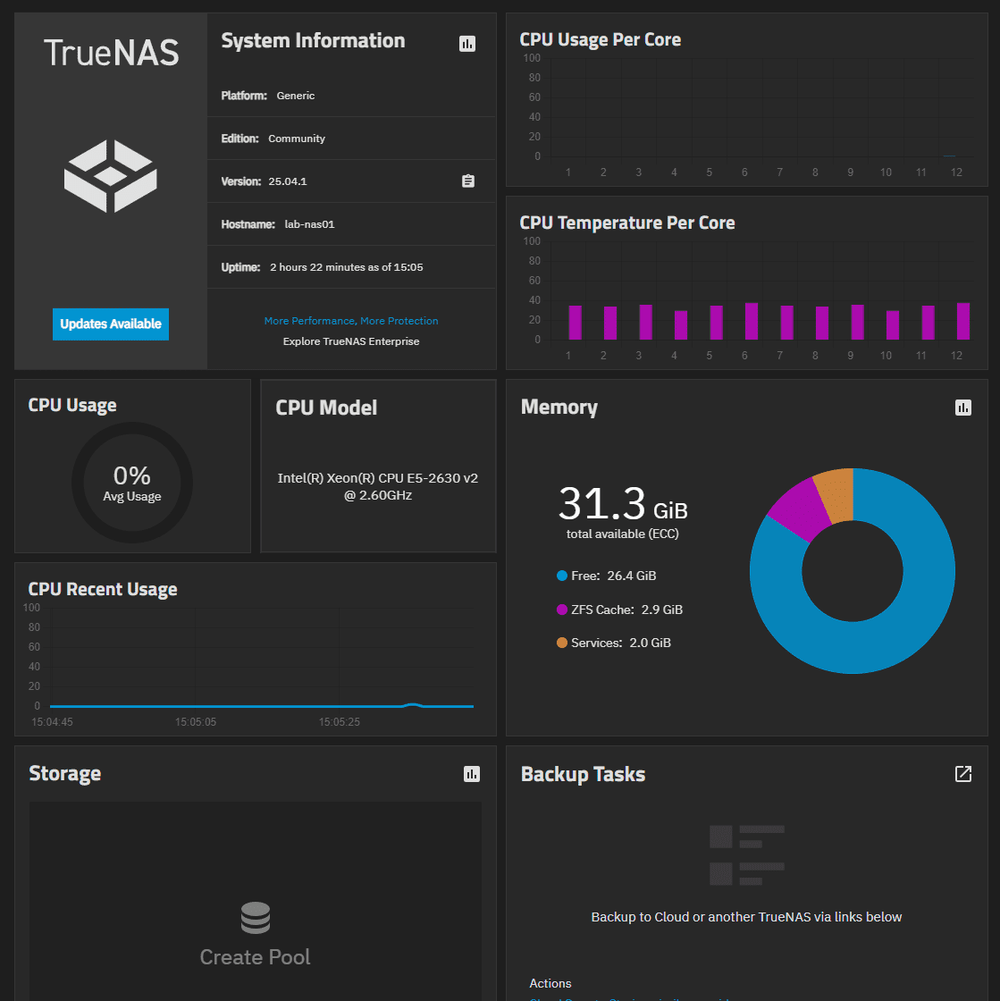Click the 31.3 GiB total memory value
This screenshot has width=1000, height=1001.
[x=623, y=504]
